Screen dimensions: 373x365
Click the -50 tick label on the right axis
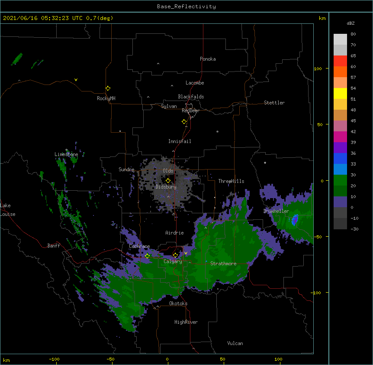point(318,237)
